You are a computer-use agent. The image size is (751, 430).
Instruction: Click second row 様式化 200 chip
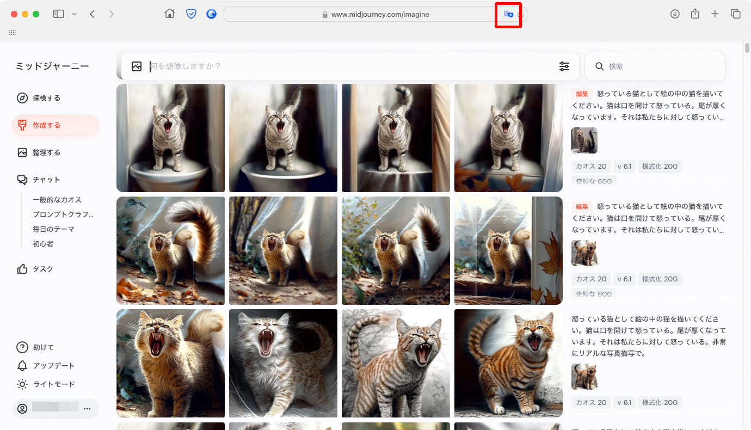pyautogui.click(x=660, y=279)
